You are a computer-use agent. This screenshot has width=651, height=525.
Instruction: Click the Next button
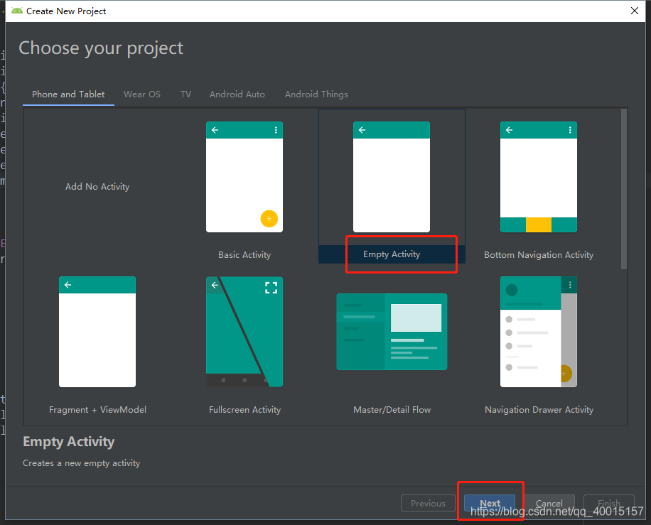pos(490,503)
